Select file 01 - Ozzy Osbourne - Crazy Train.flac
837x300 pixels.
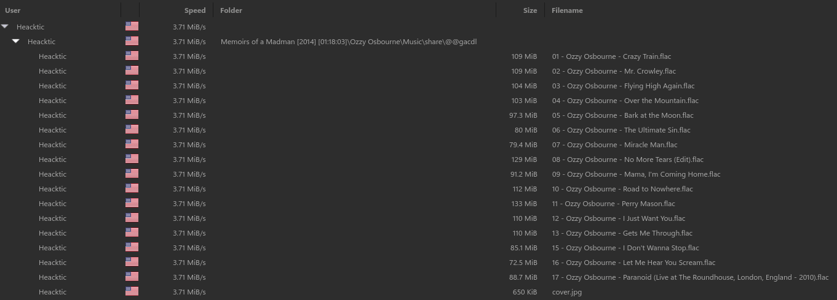pyautogui.click(x=611, y=56)
